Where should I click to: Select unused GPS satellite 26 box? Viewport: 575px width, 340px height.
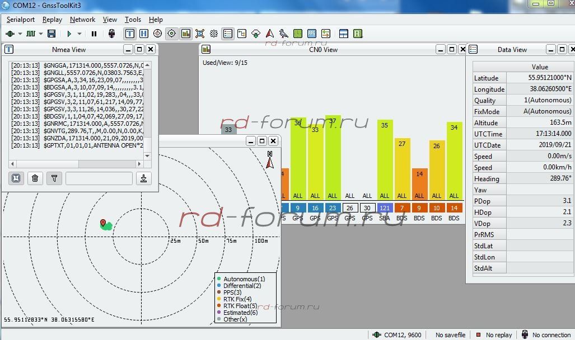click(x=350, y=208)
